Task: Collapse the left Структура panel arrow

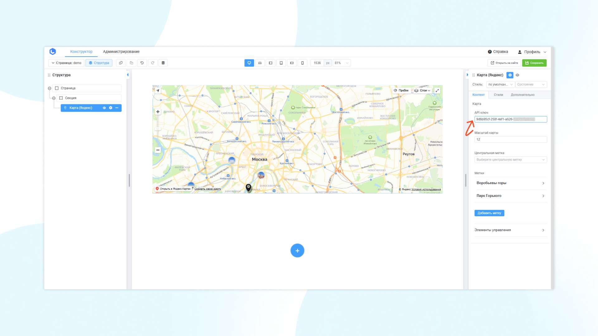Action: pyautogui.click(x=128, y=75)
